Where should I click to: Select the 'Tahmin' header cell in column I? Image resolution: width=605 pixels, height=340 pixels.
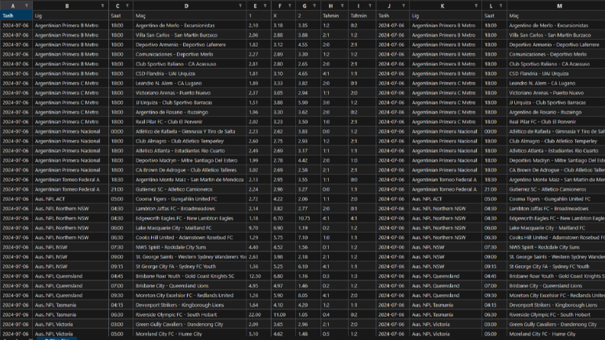point(362,16)
